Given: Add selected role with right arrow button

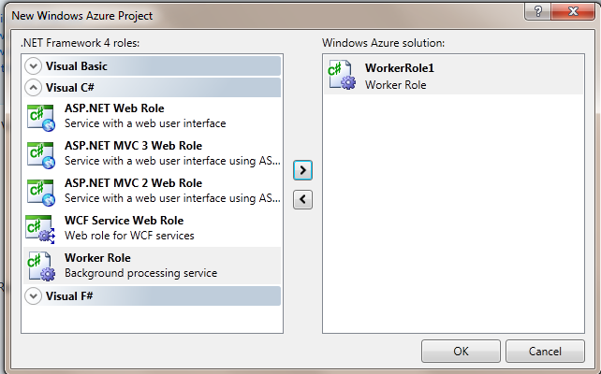Looking at the screenshot, I should pyautogui.click(x=302, y=170).
